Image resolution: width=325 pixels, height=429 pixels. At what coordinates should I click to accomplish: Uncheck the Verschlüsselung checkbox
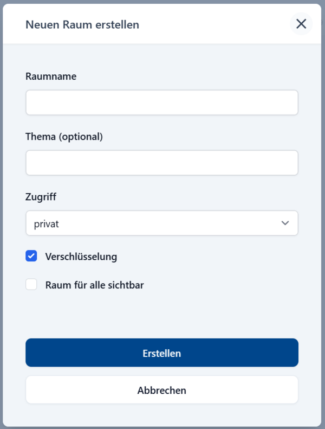[x=31, y=257]
